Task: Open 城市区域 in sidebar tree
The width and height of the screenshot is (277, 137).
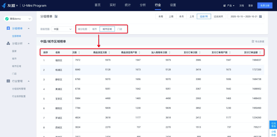Action: click(x=17, y=66)
